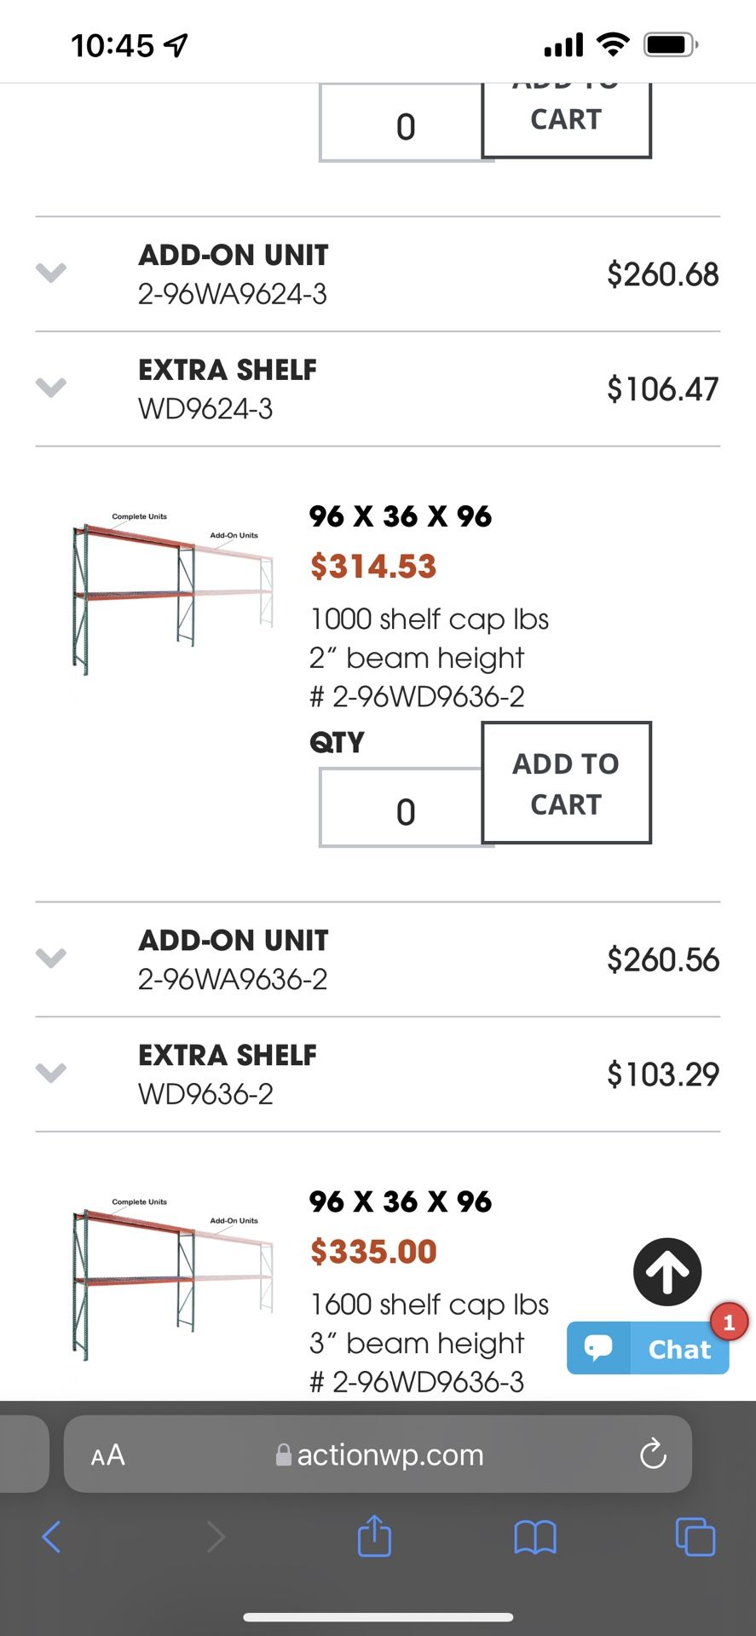
Task: Open Safari bookmarks book icon
Action: [535, 1537]
